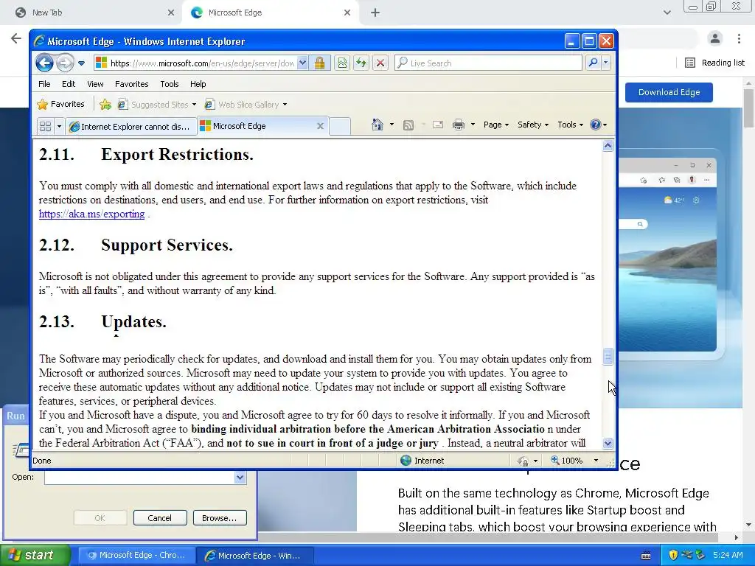Open Suggested Sites dropdown

pos(194,105)
